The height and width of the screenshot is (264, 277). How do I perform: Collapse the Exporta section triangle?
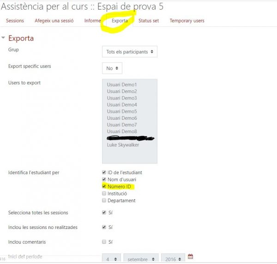[4, 38]
